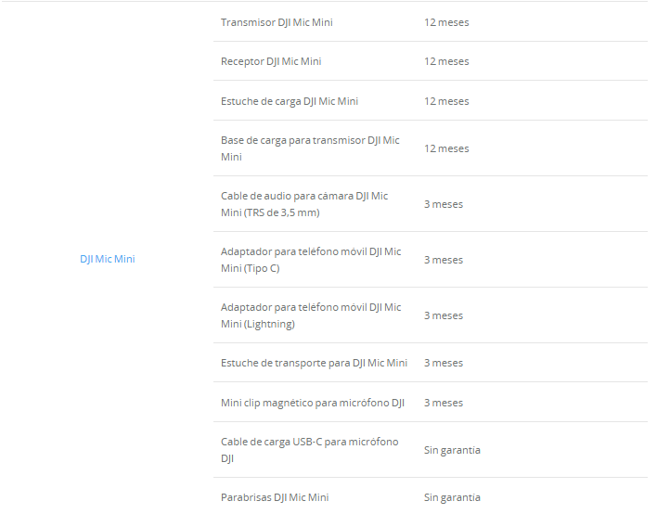Viewport: 657px width, 514px height.
Task: Open the DJI Mic Mini product link
Action: click(107, 259)
